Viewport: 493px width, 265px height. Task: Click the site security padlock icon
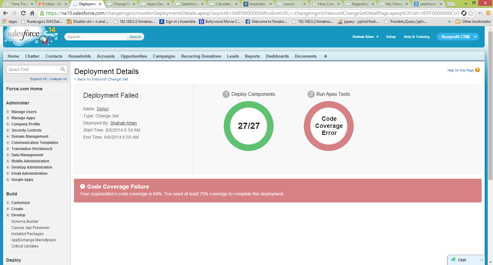pos(42,13)
